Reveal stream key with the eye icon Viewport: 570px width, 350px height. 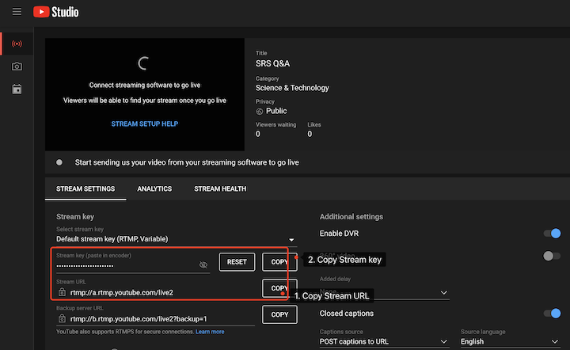(203, 265)
